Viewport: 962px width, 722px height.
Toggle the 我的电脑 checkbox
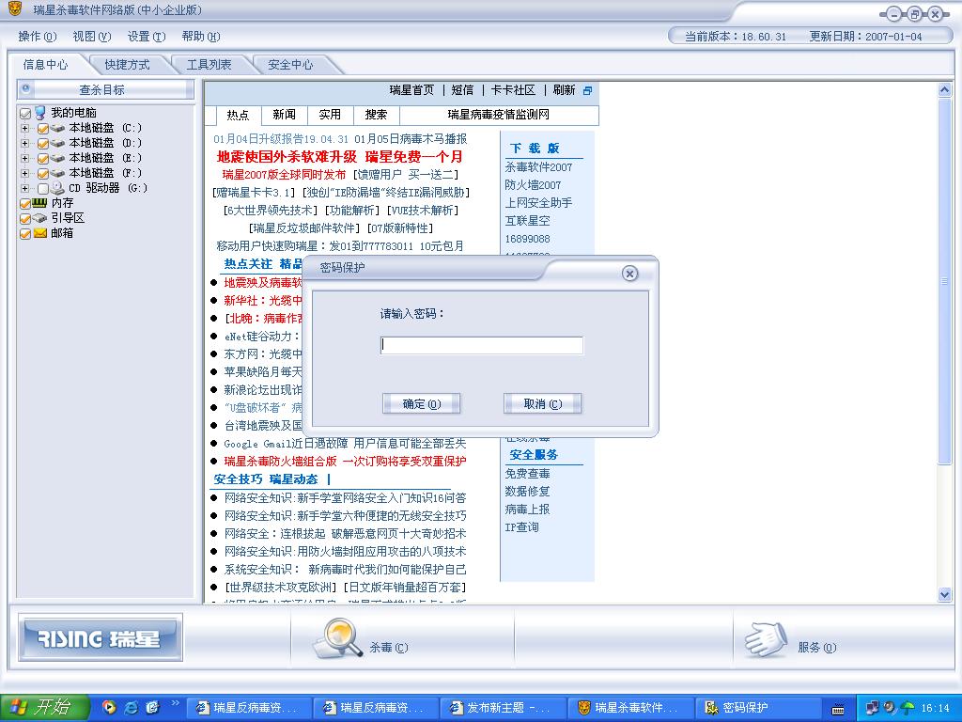[x=25, y=114]
